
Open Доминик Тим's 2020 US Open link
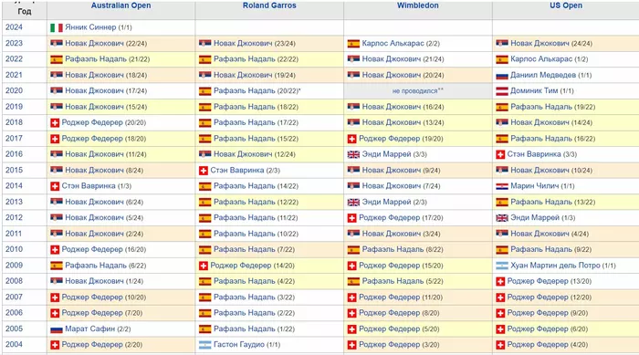[534, 91]
